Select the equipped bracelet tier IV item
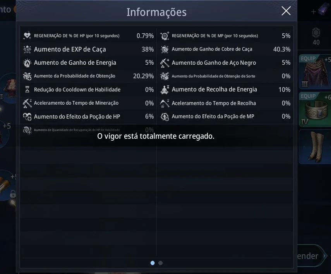Viewport: 331px width, 274px height. pos(315,109)
